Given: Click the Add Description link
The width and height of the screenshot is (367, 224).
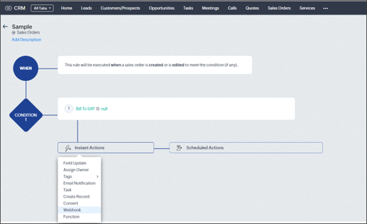Looking at the screenshot, I should (x=27, y=39).
